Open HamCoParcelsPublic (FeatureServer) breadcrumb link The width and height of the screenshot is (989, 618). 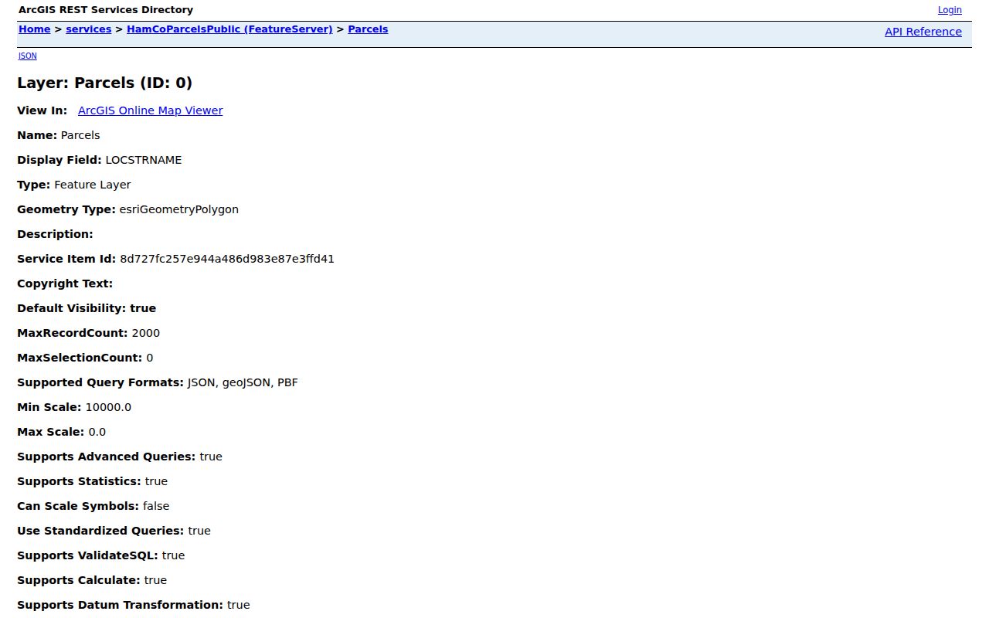tap(229, 29)
